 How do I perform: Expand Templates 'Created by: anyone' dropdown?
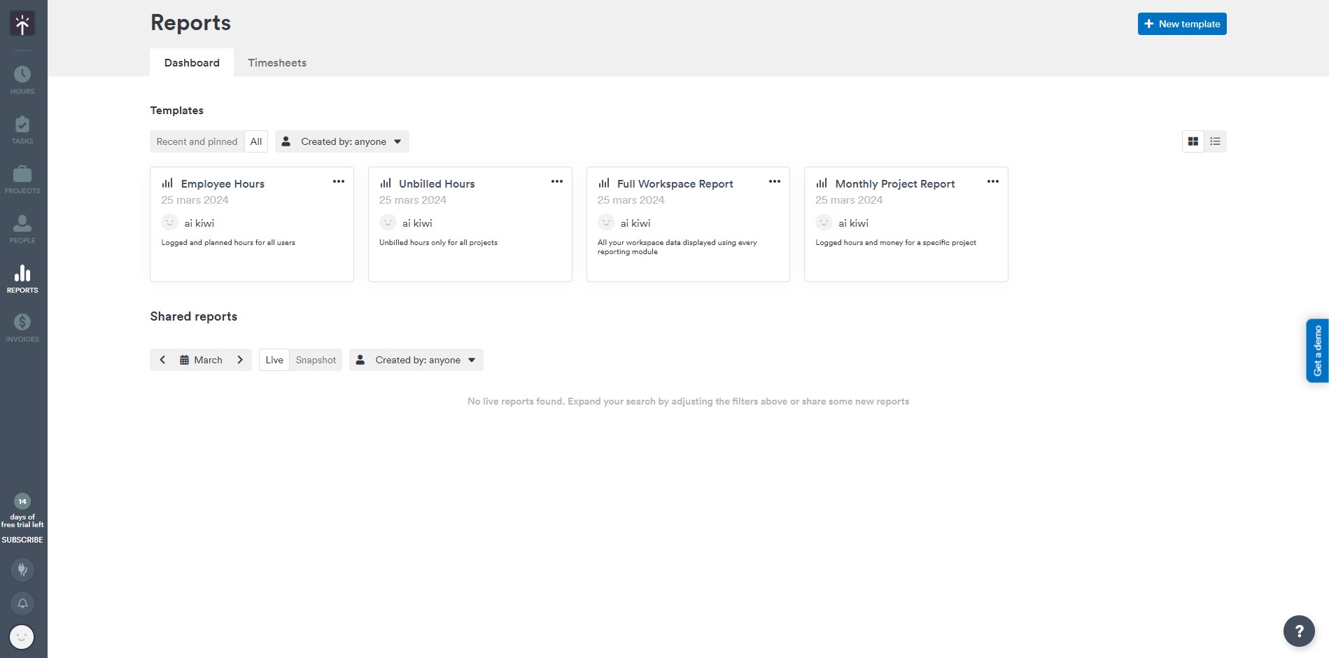coord(342,141)
